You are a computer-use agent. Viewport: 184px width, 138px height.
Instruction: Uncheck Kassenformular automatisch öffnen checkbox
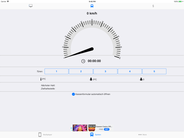(x=73, y=94)
